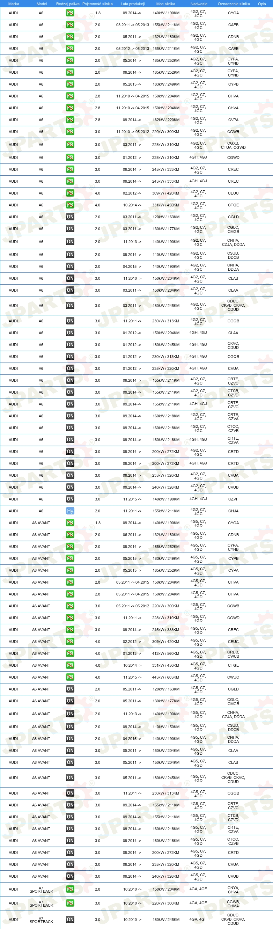Click the Nadwozie column header

click(199, 4)
